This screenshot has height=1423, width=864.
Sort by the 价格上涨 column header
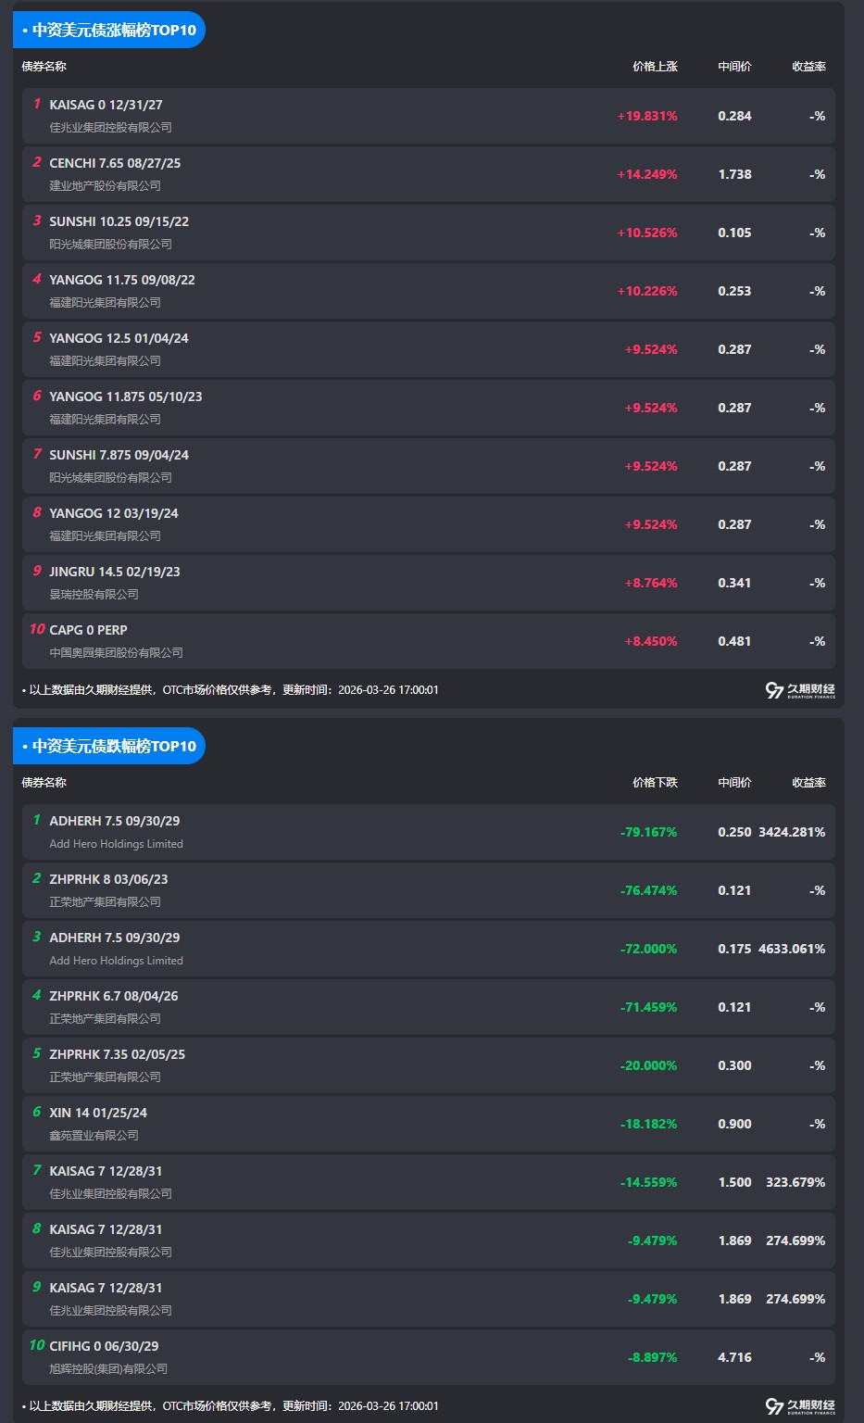pos(655,67)
